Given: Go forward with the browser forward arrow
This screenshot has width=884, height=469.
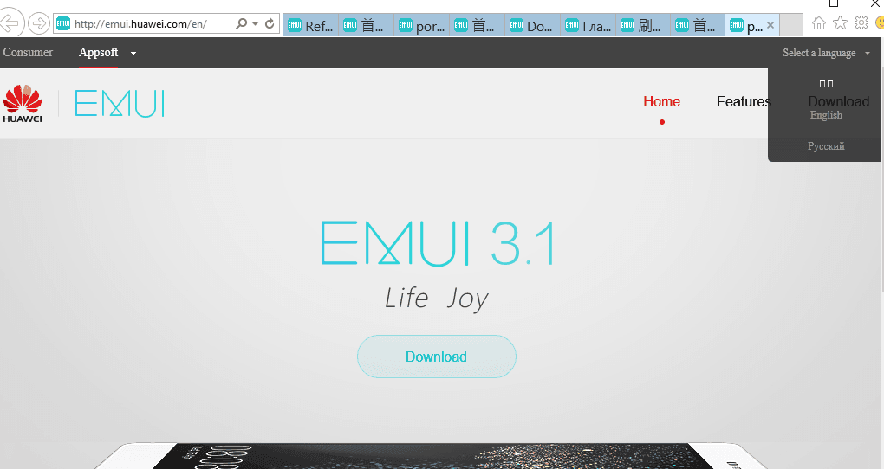Looking at the screenshot, I should point(39,23).
